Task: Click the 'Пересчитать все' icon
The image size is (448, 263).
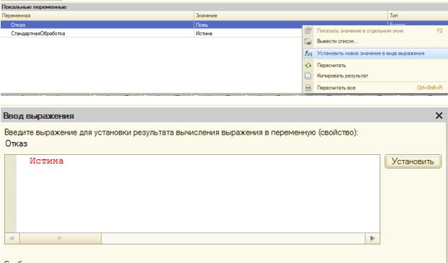Action: tap(308, 88)
